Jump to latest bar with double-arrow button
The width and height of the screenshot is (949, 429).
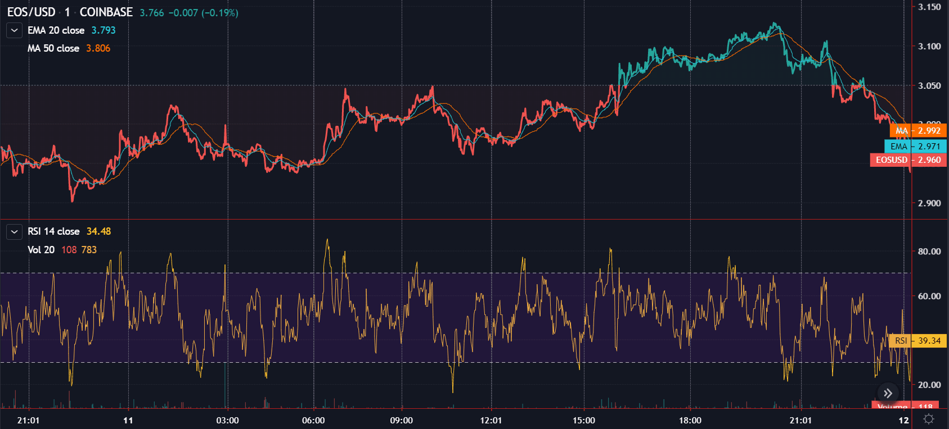(888, 393)
